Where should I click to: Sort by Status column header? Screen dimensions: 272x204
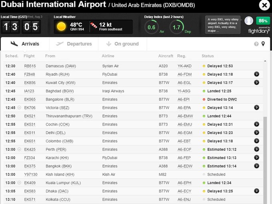pyautogui.click(x=208, y=56)
